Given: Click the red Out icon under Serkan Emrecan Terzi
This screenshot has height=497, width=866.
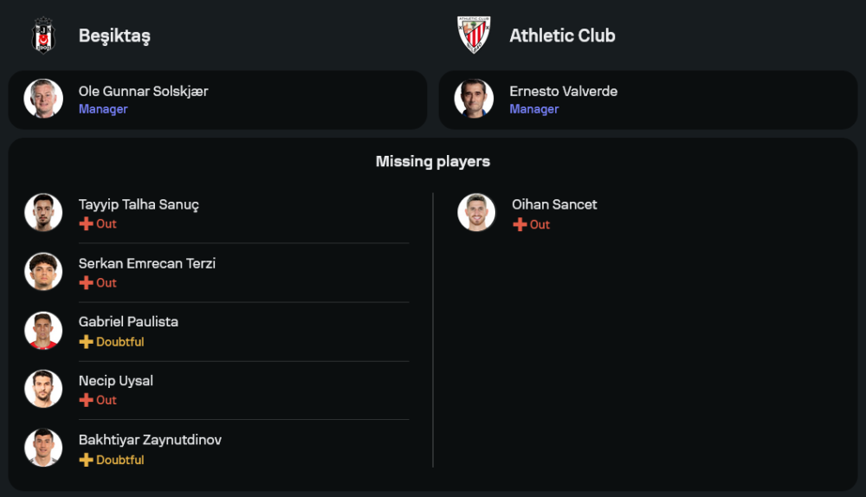Looking at the screenshot, I should tap(86, 283).
